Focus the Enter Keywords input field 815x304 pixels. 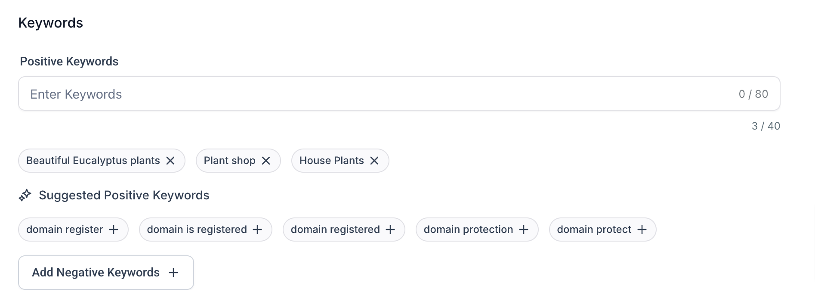[x=399, y=93]
